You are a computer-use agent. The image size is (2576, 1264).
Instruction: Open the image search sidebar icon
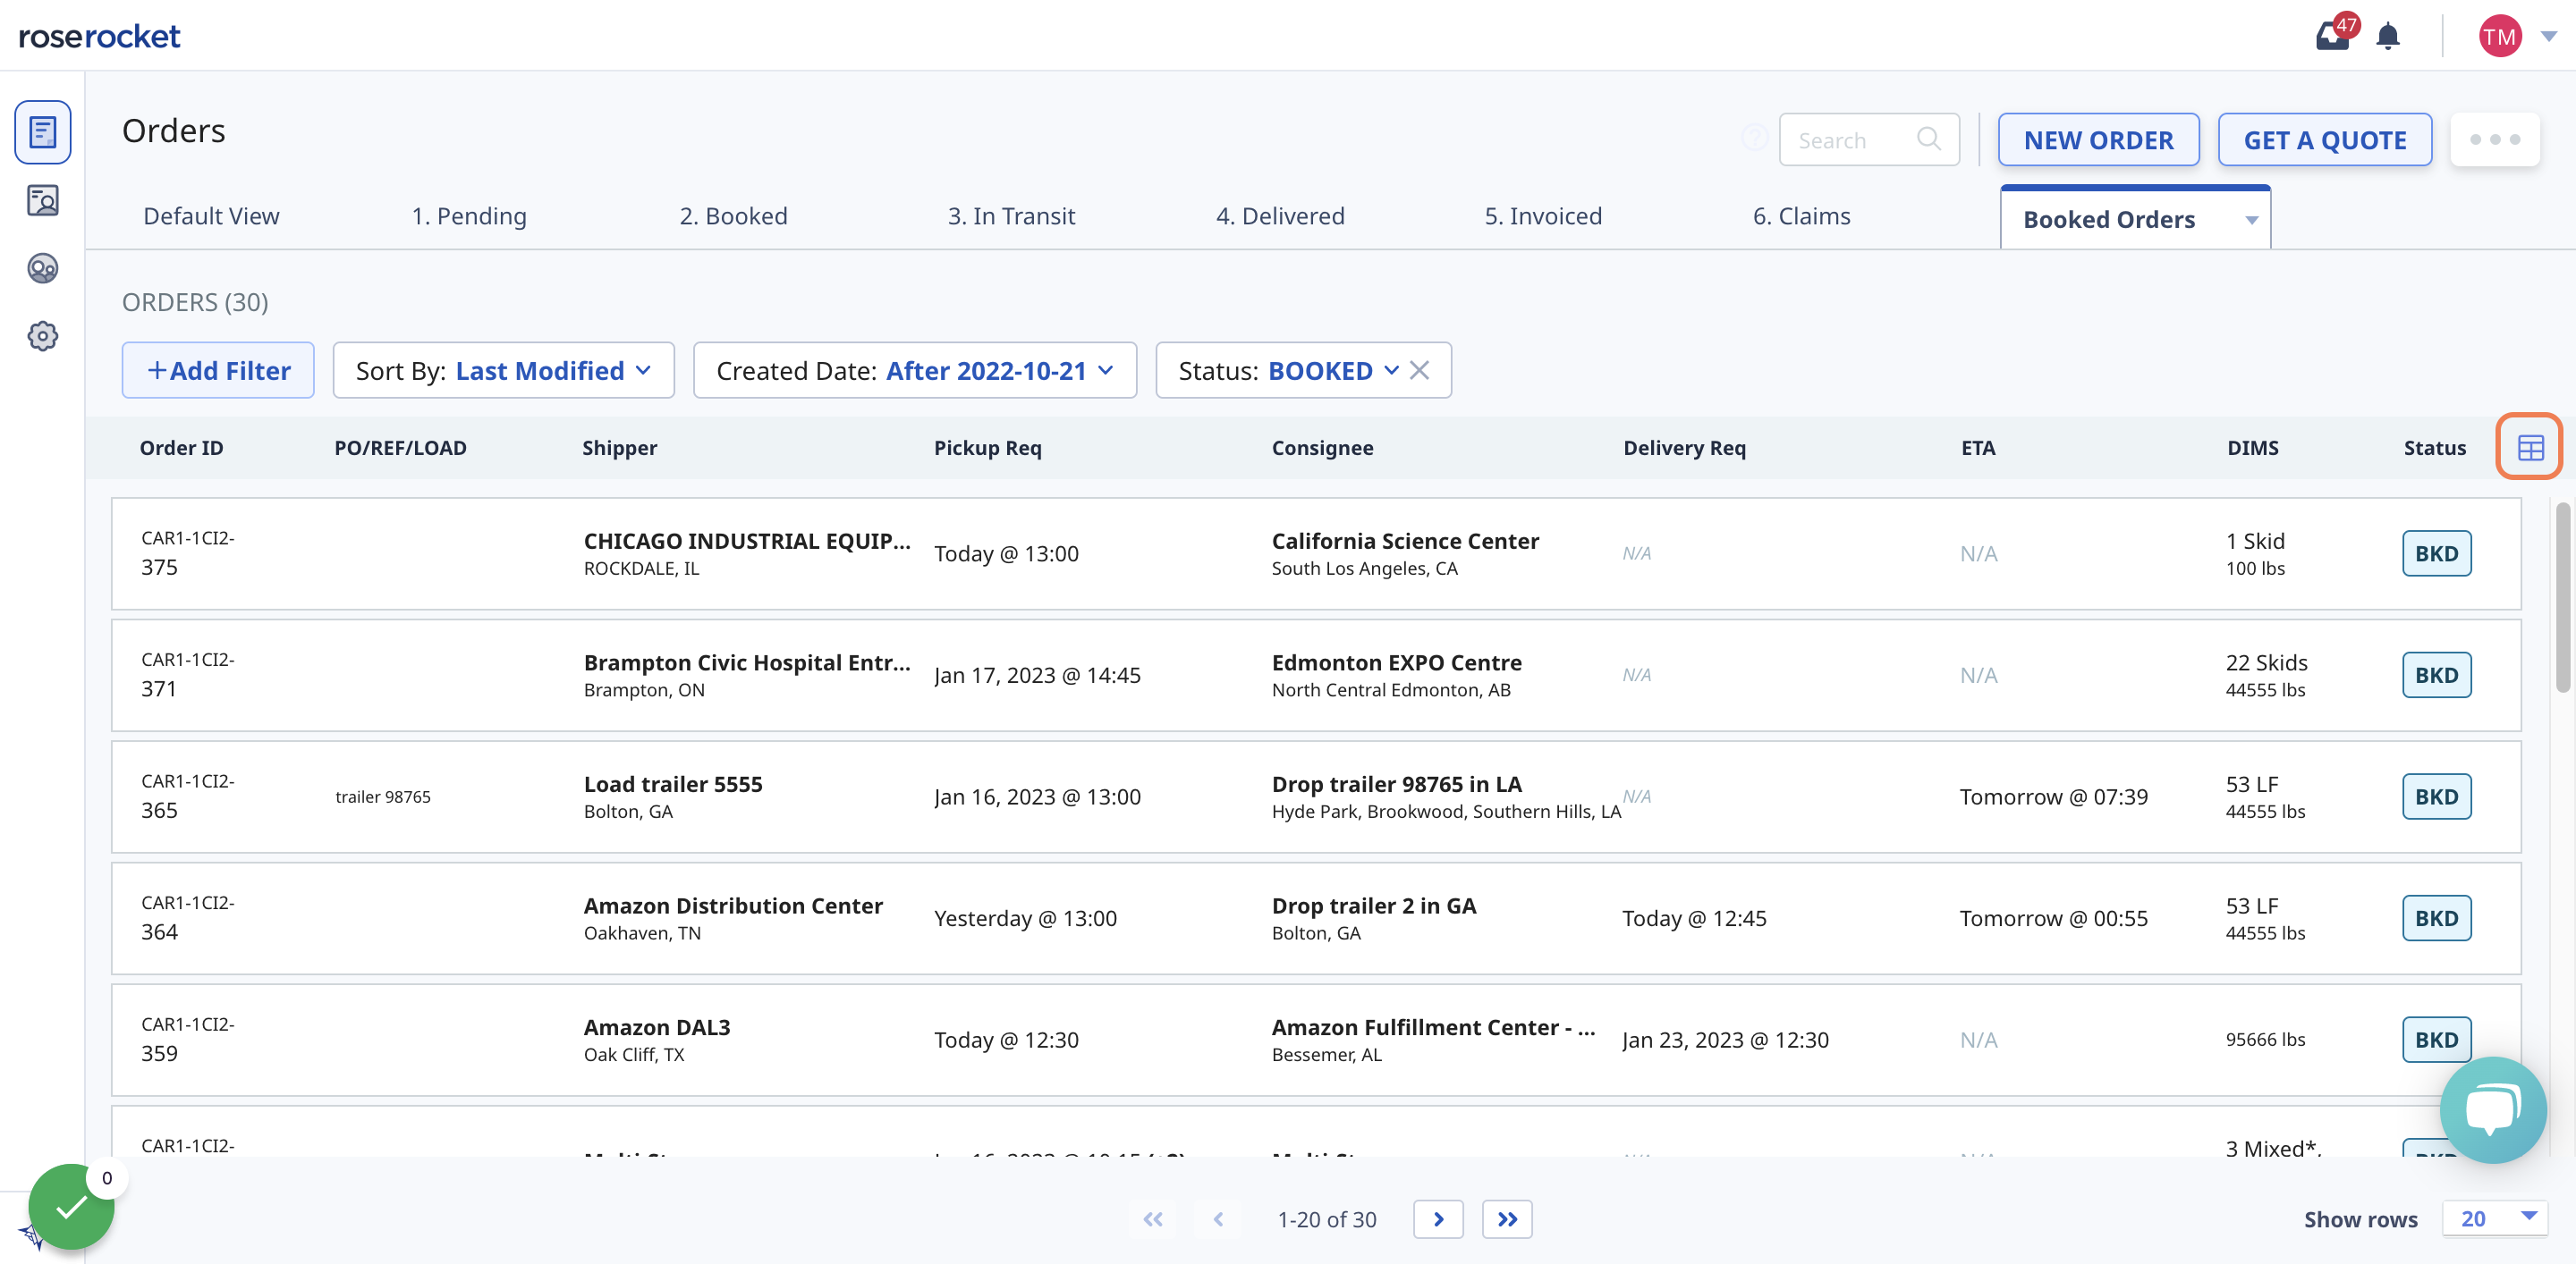tap(42, 201)
